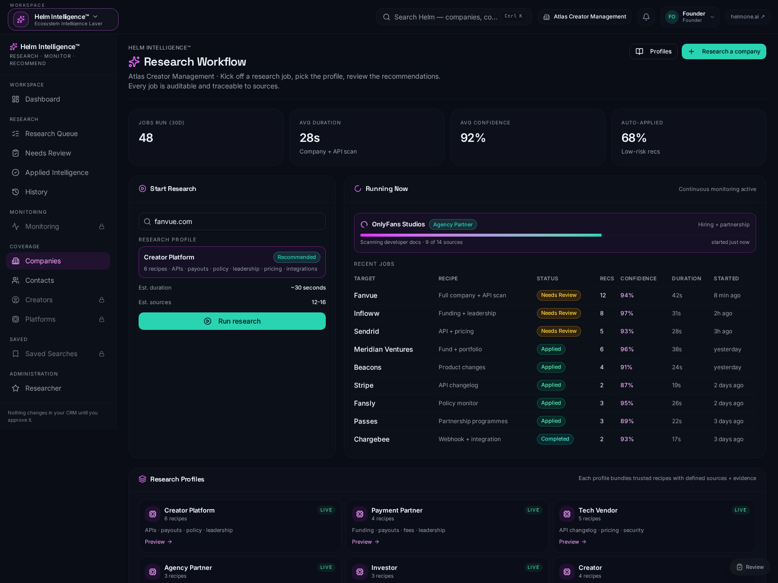The width and height of the screenshot is (778, 583).
Task: Select the Creator Platform research profile card
Action: point(232,262)
